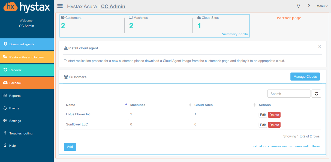
Task: Sort the table by Cloud Sites column
Action: click(x=225, y=105)
